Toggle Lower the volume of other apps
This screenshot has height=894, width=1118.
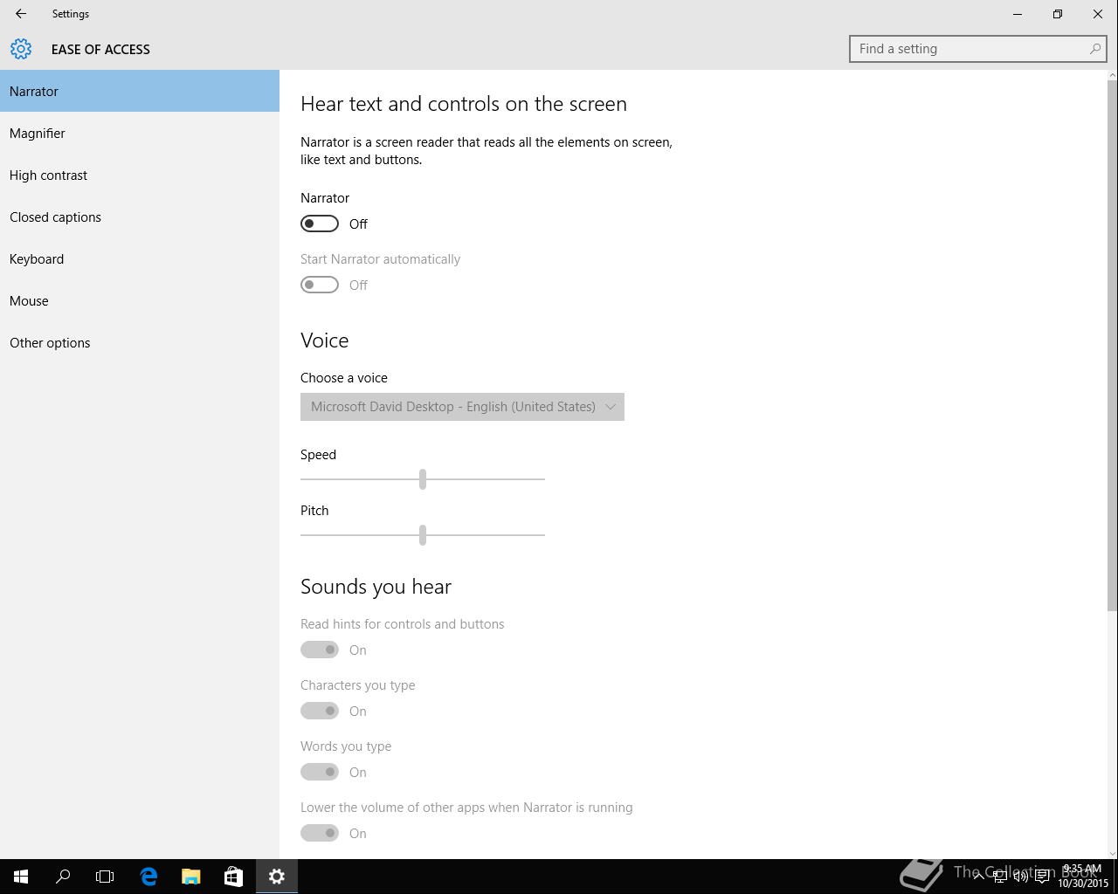pos(320,833)
